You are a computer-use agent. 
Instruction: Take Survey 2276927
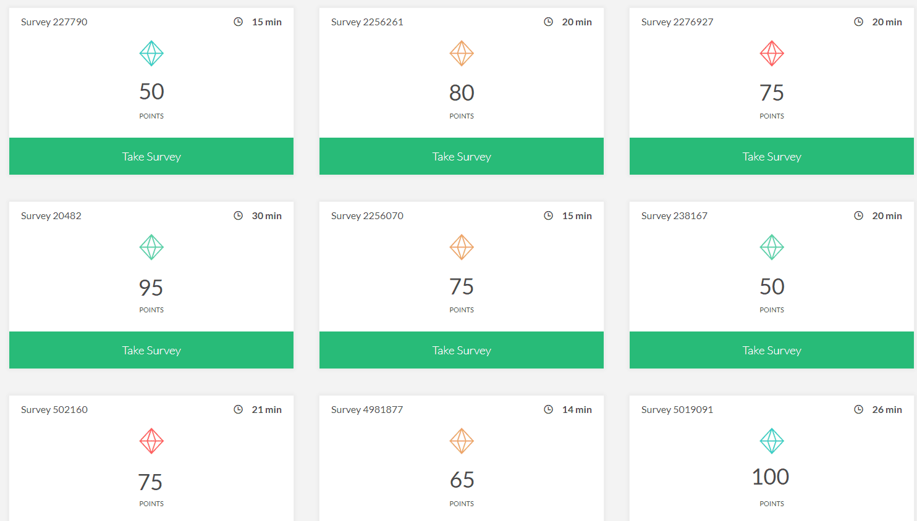[x=772, y=156]
